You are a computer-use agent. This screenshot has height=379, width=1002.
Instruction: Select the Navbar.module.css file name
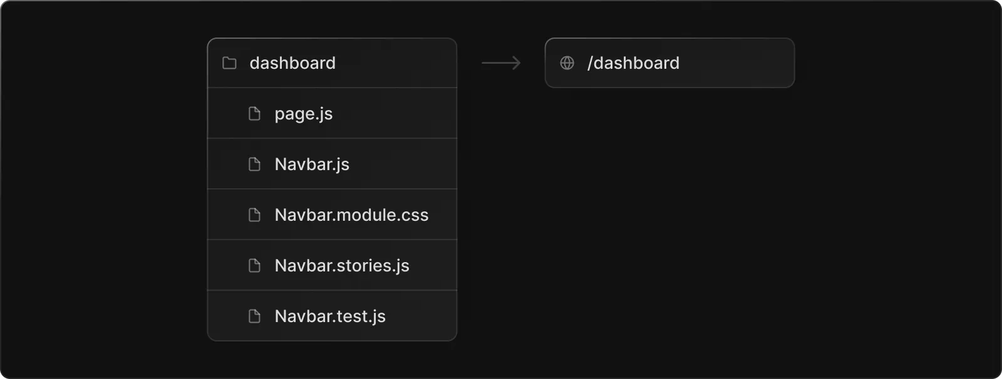click(x=351, y=215)
